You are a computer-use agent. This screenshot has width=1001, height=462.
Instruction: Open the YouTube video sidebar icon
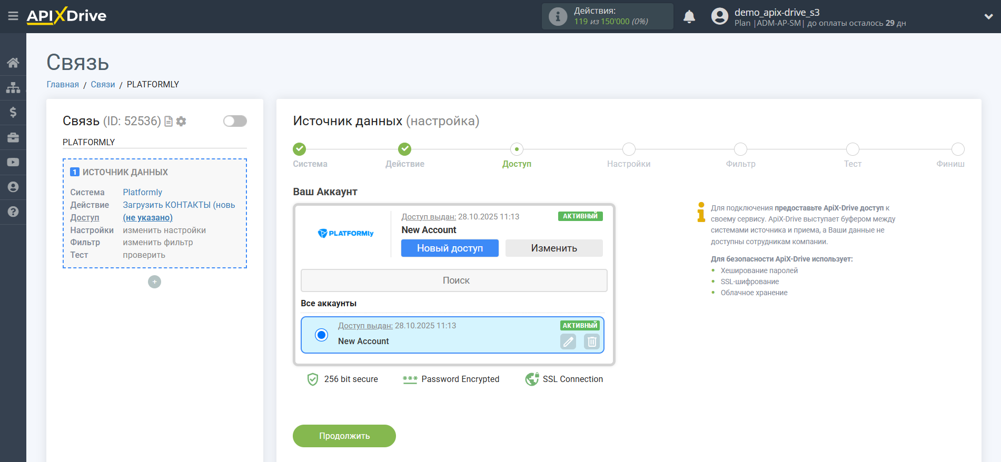13,162
